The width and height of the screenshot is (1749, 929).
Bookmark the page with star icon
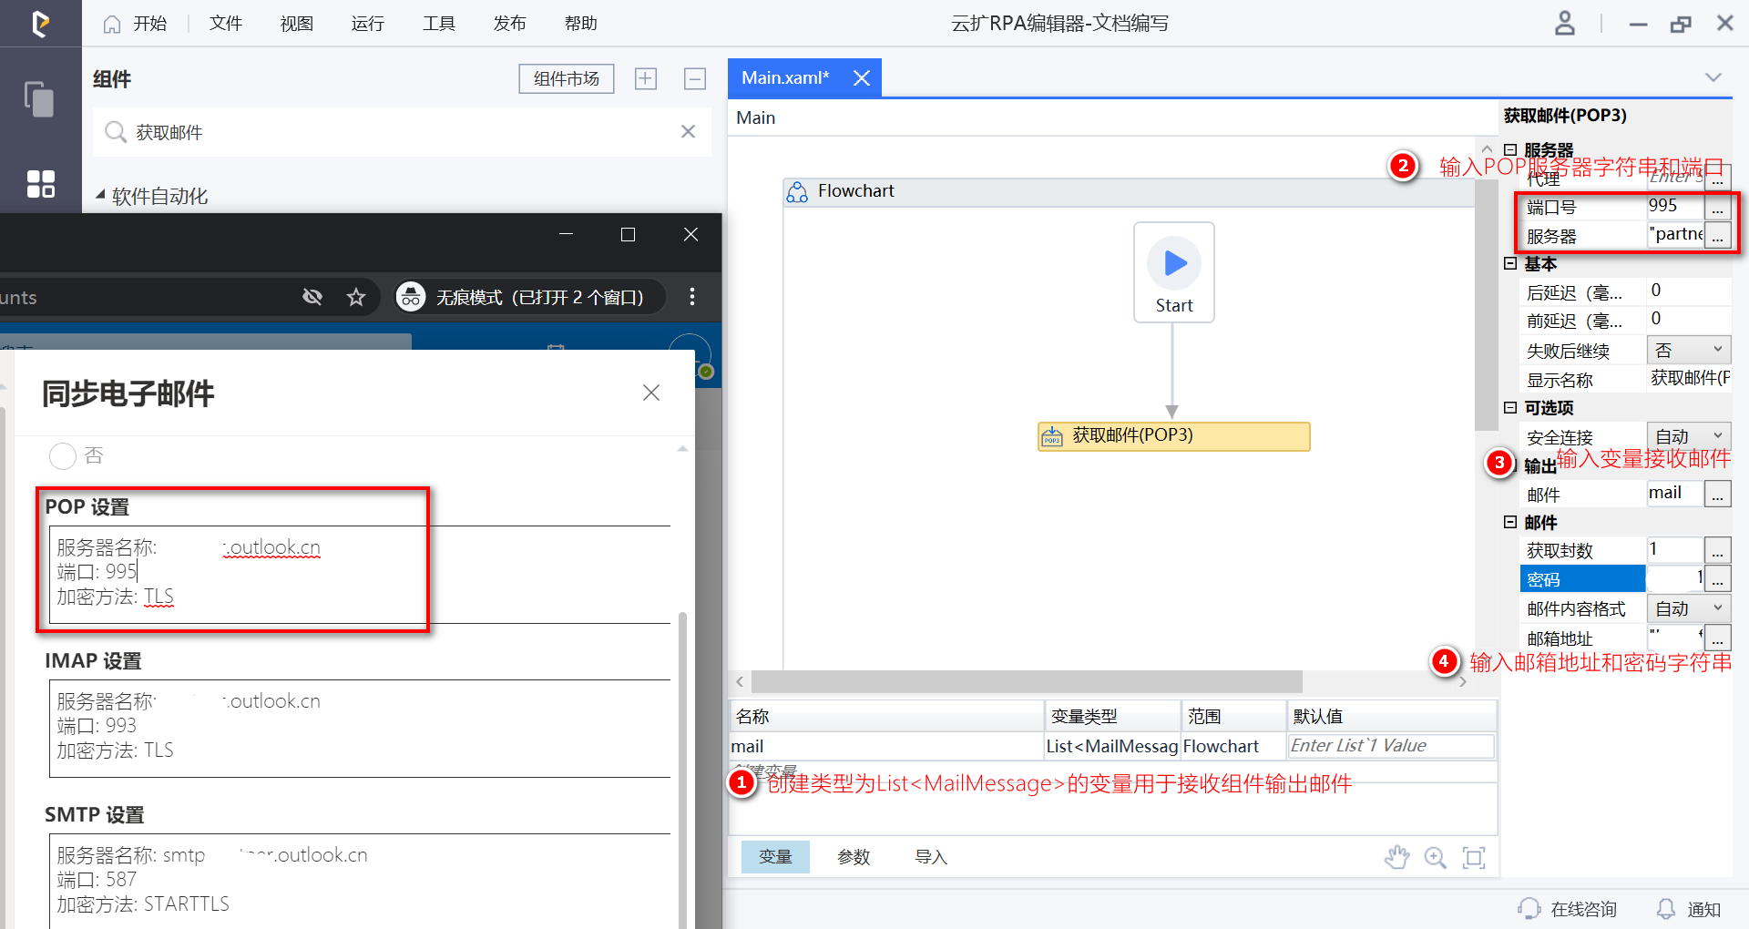(x=356, y=297)
